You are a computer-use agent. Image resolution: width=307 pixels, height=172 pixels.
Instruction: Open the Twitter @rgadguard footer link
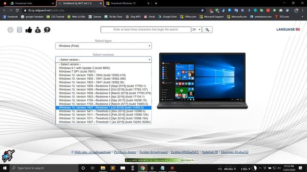click(153, 152)
